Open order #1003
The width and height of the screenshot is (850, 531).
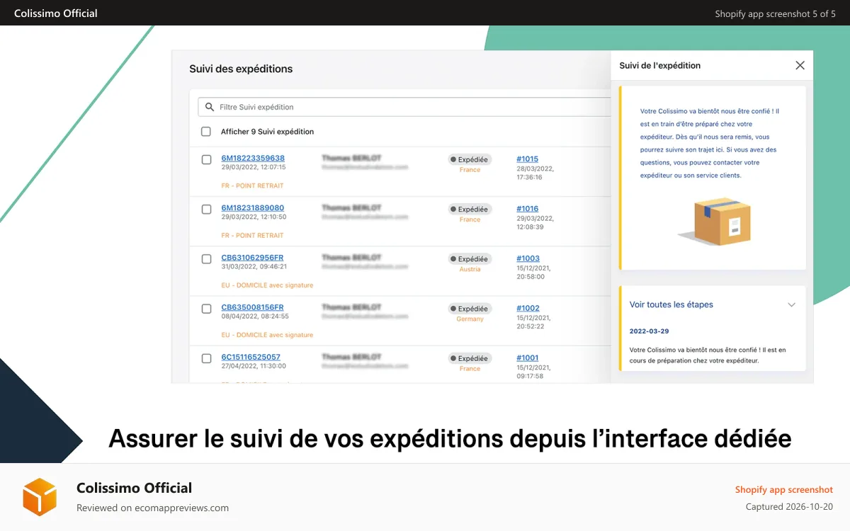click(x=528, y=258)
